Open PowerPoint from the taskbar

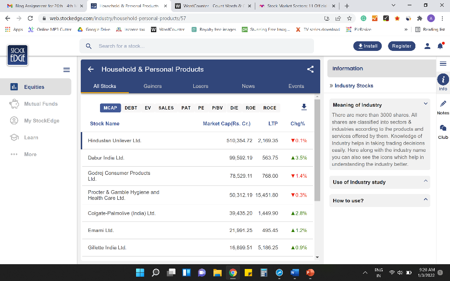point(310,272)
